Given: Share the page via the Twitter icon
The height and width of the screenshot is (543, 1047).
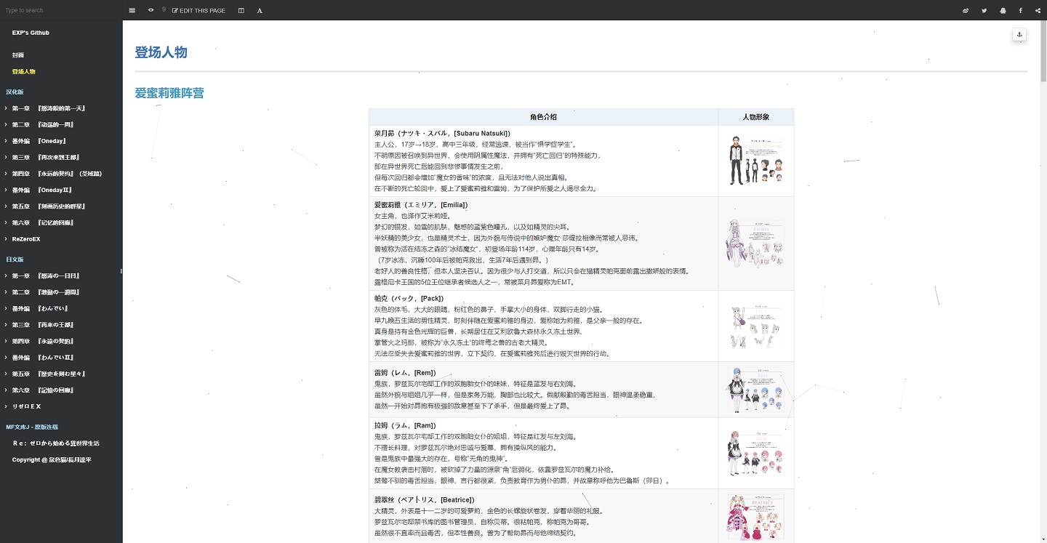Looking at the screenshot, I should pos(984,10).
